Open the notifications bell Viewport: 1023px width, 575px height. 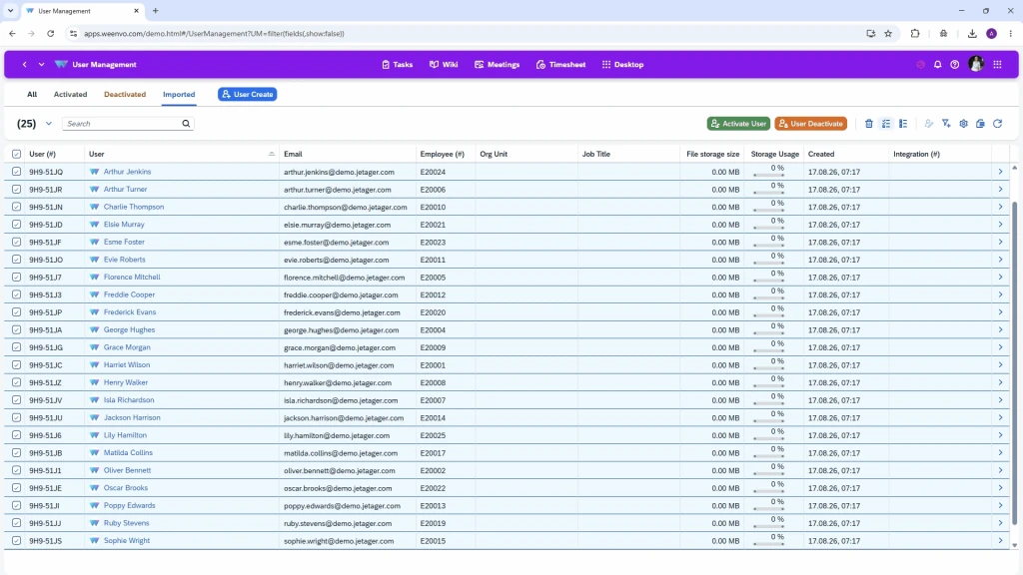[937, 65]
